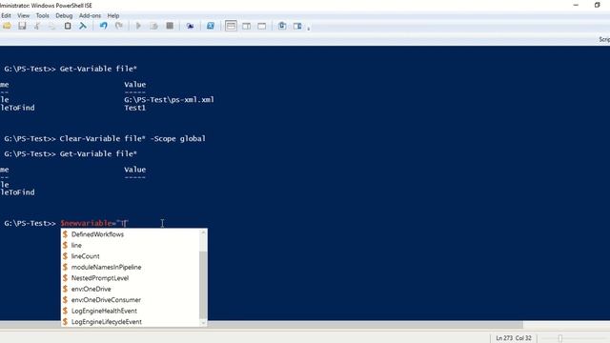610x343 pixels.
Task: Click the Save script icon
Action: (x=22, y=26)
